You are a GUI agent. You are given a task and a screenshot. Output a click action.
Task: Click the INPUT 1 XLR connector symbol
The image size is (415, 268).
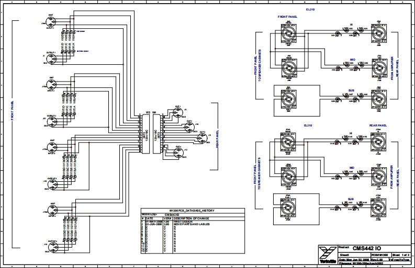point(51,25)
